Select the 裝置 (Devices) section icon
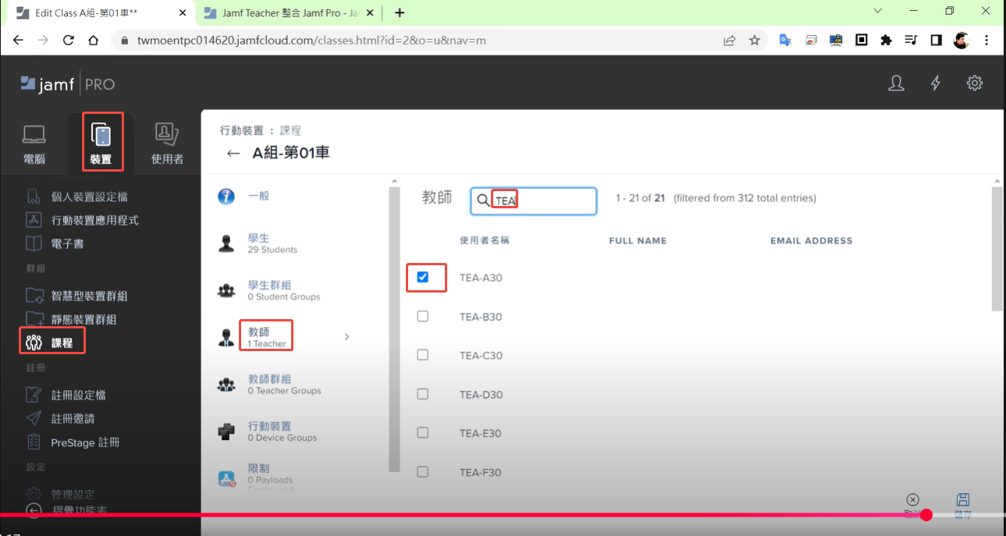This screenshot has width=1006, height=536. pos(102,134)
